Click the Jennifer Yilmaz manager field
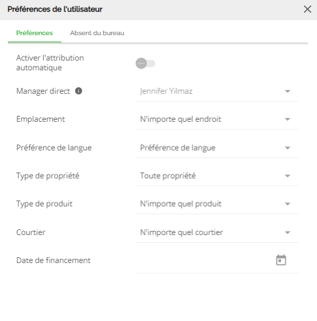Screen dimensions: 317x321 pos(217,91)
